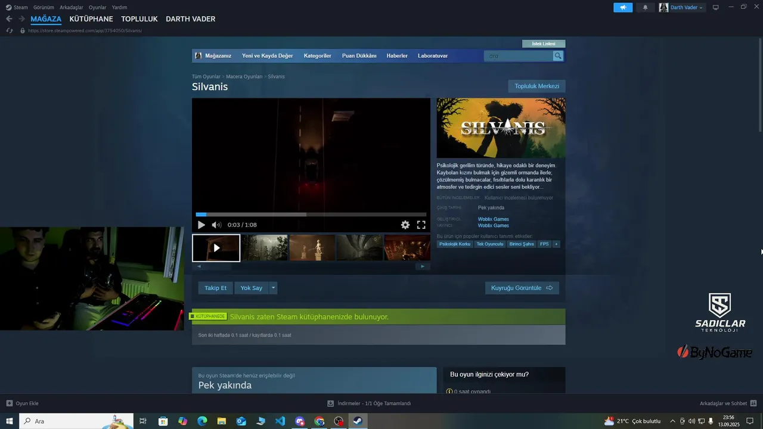Expand the Yok Say dropdown arrow
The width and height of the screenshot is (763, 429).
point(274,288)
